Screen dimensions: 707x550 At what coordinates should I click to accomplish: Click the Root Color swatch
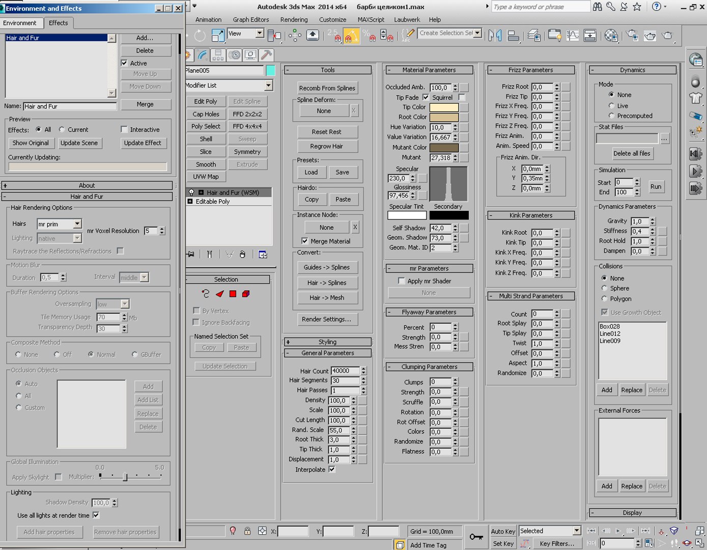coord(444,117)
